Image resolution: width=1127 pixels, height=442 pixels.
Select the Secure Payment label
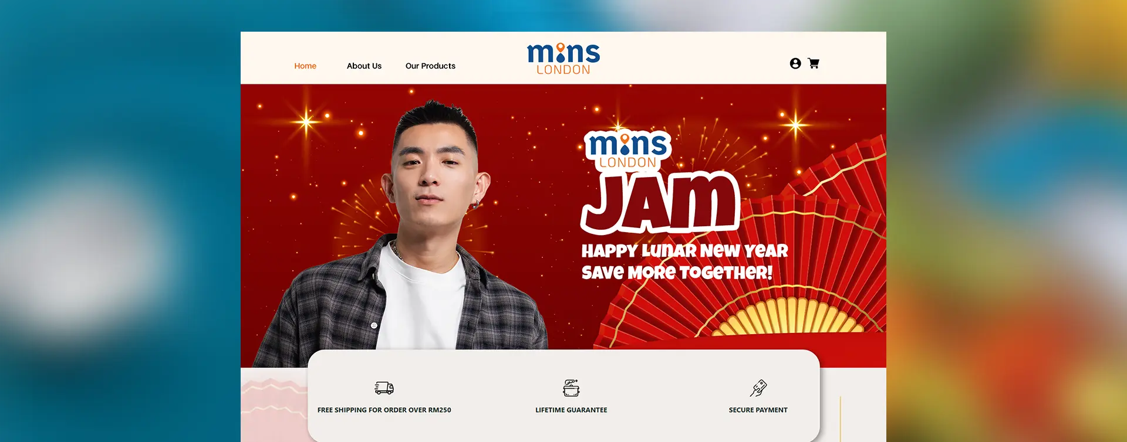[758, 410]
